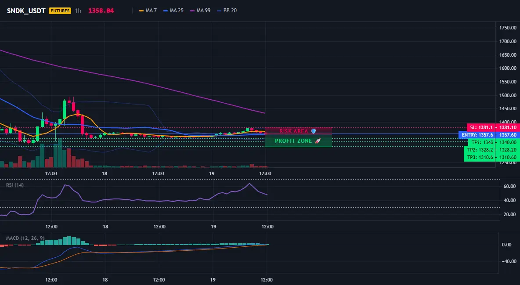The width and height of the screenshot is (520, 285).
Task: Click the rocket icon in PROFIT ZONE
Action: point(318,141)
